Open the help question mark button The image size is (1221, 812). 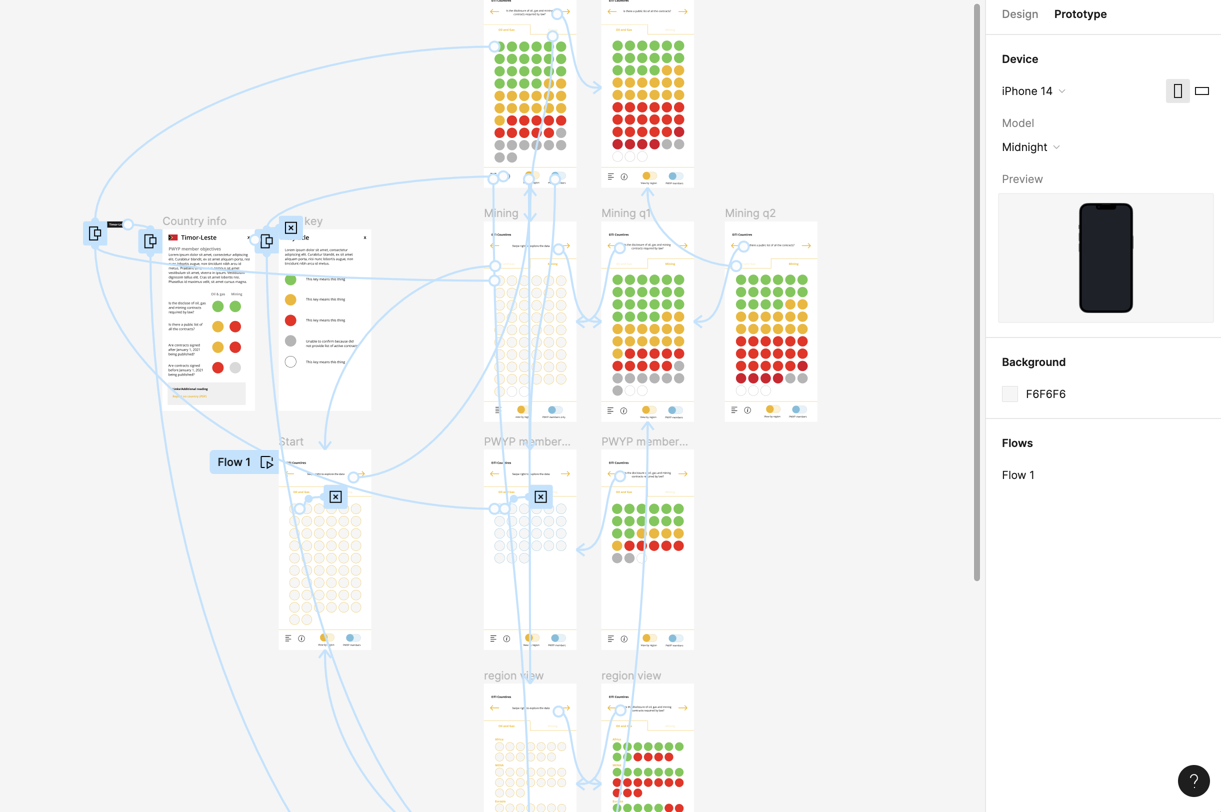click(x=1193, y=780)
